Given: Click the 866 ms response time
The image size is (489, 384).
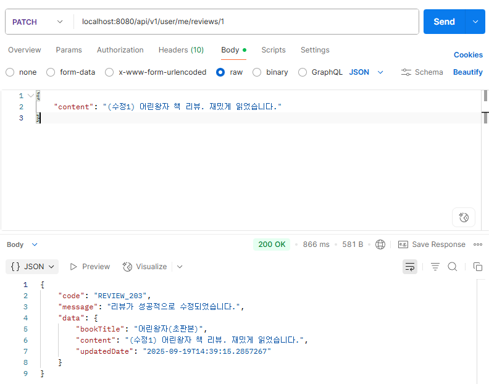Looking at the screenshot, I should point(316,244).
